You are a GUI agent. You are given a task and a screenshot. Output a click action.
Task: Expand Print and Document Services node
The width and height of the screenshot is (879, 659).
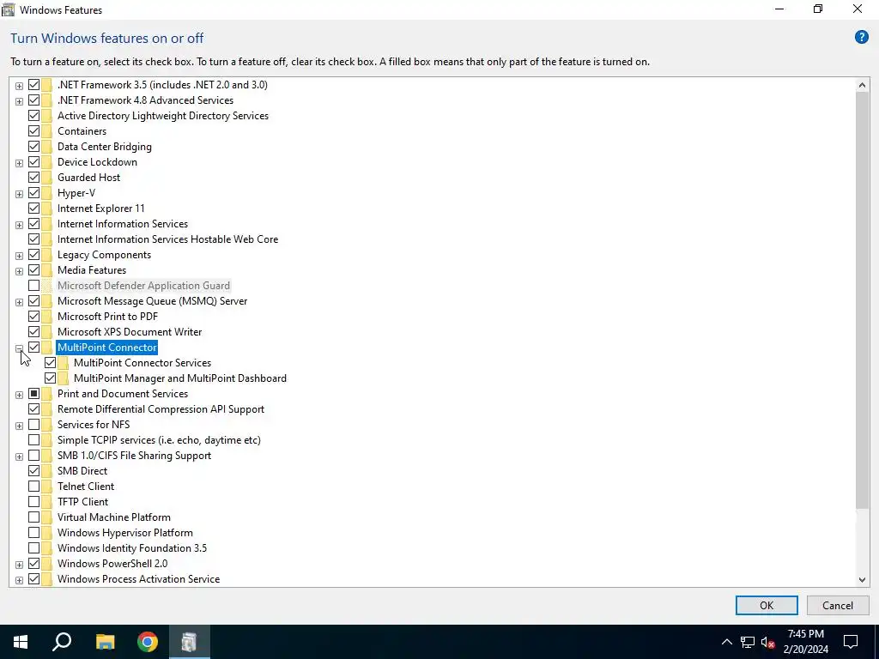click(19, 395)
